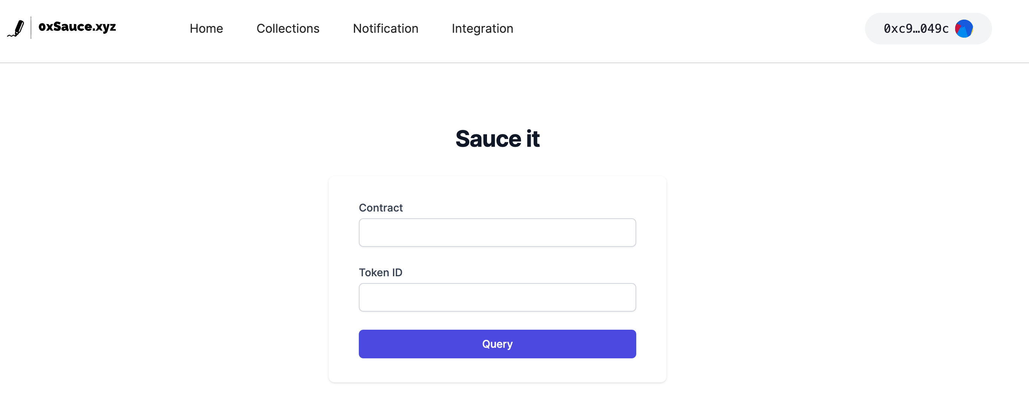Screen dimensions: 1029x411
Task: Select the Contract input field
Action: pyautogui.click(x=497, y=233)
